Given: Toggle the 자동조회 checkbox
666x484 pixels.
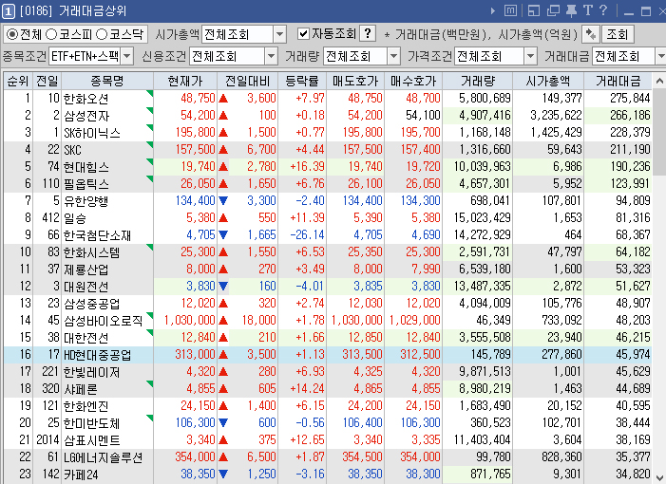Looking at the screenshot, I should point(303,34).
